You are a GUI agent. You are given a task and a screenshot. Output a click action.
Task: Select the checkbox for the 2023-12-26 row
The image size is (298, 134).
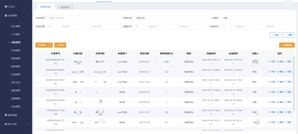click(38, 82)
